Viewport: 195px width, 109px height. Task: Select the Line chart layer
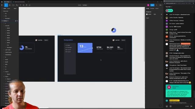(7, 26)
